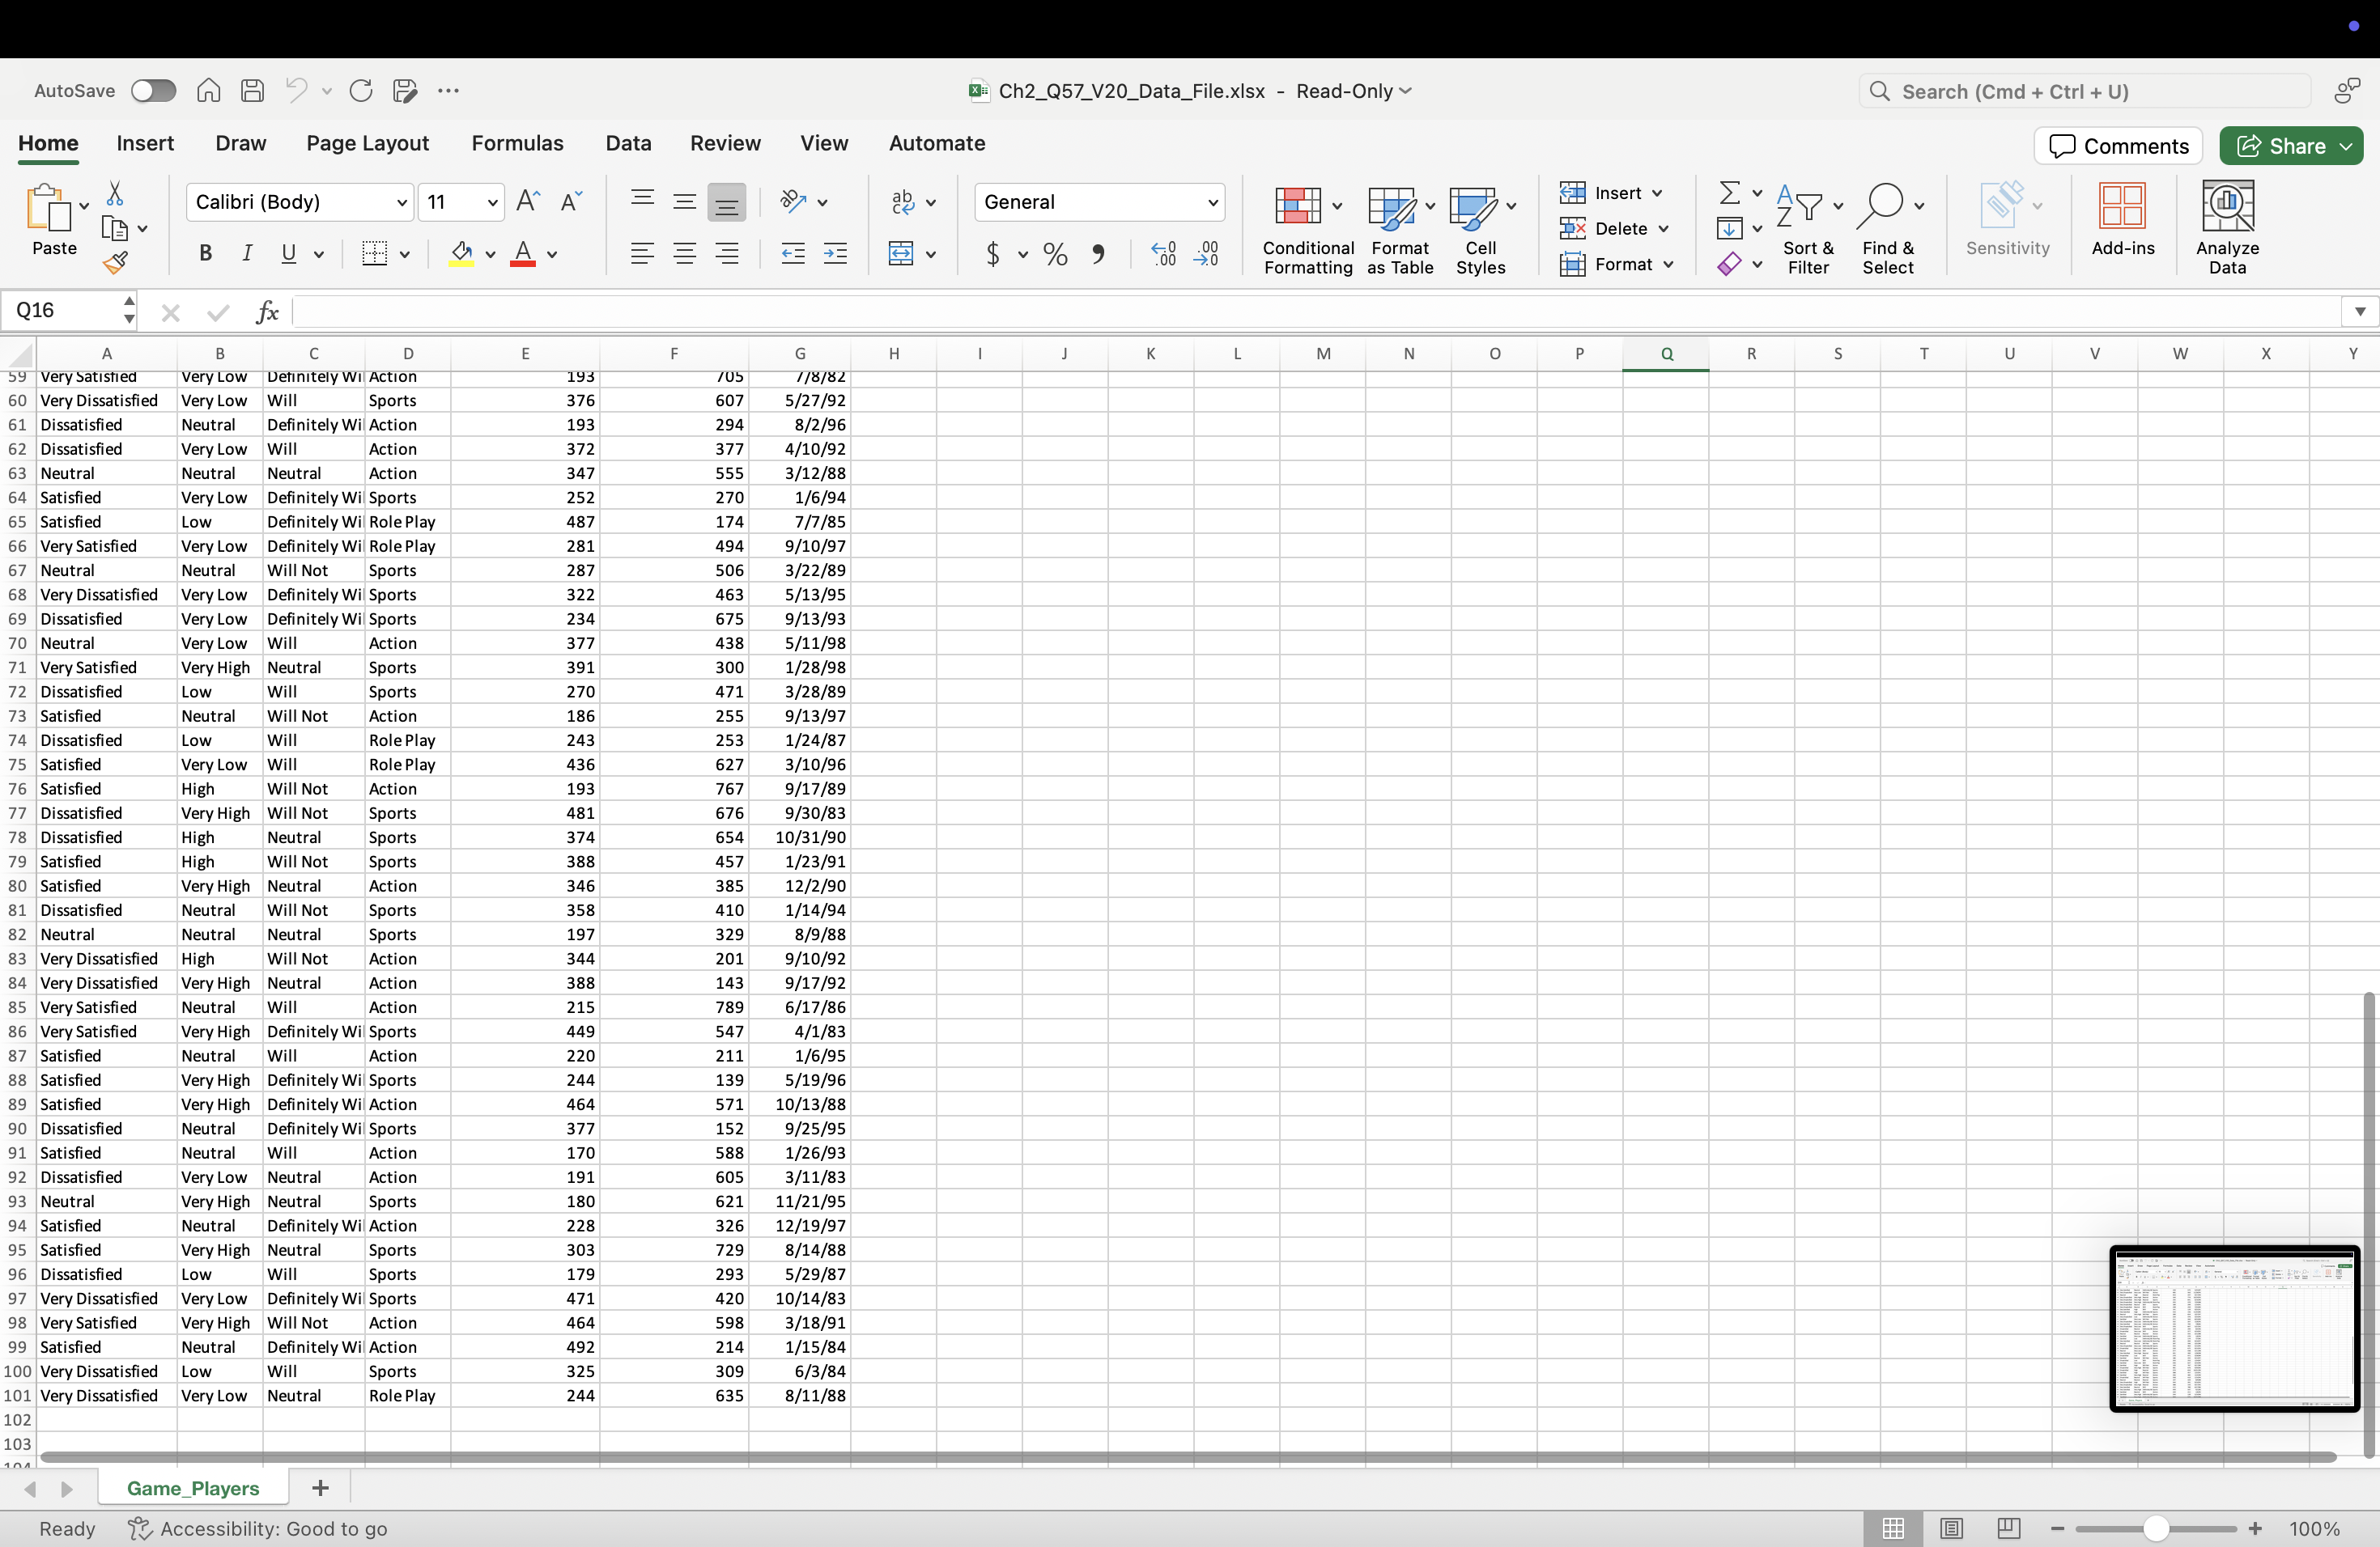The width and height of the screenshot is (2380, 1547).
Task: Open the Formulas ribbon tab
Action: [x=517, y=143]
